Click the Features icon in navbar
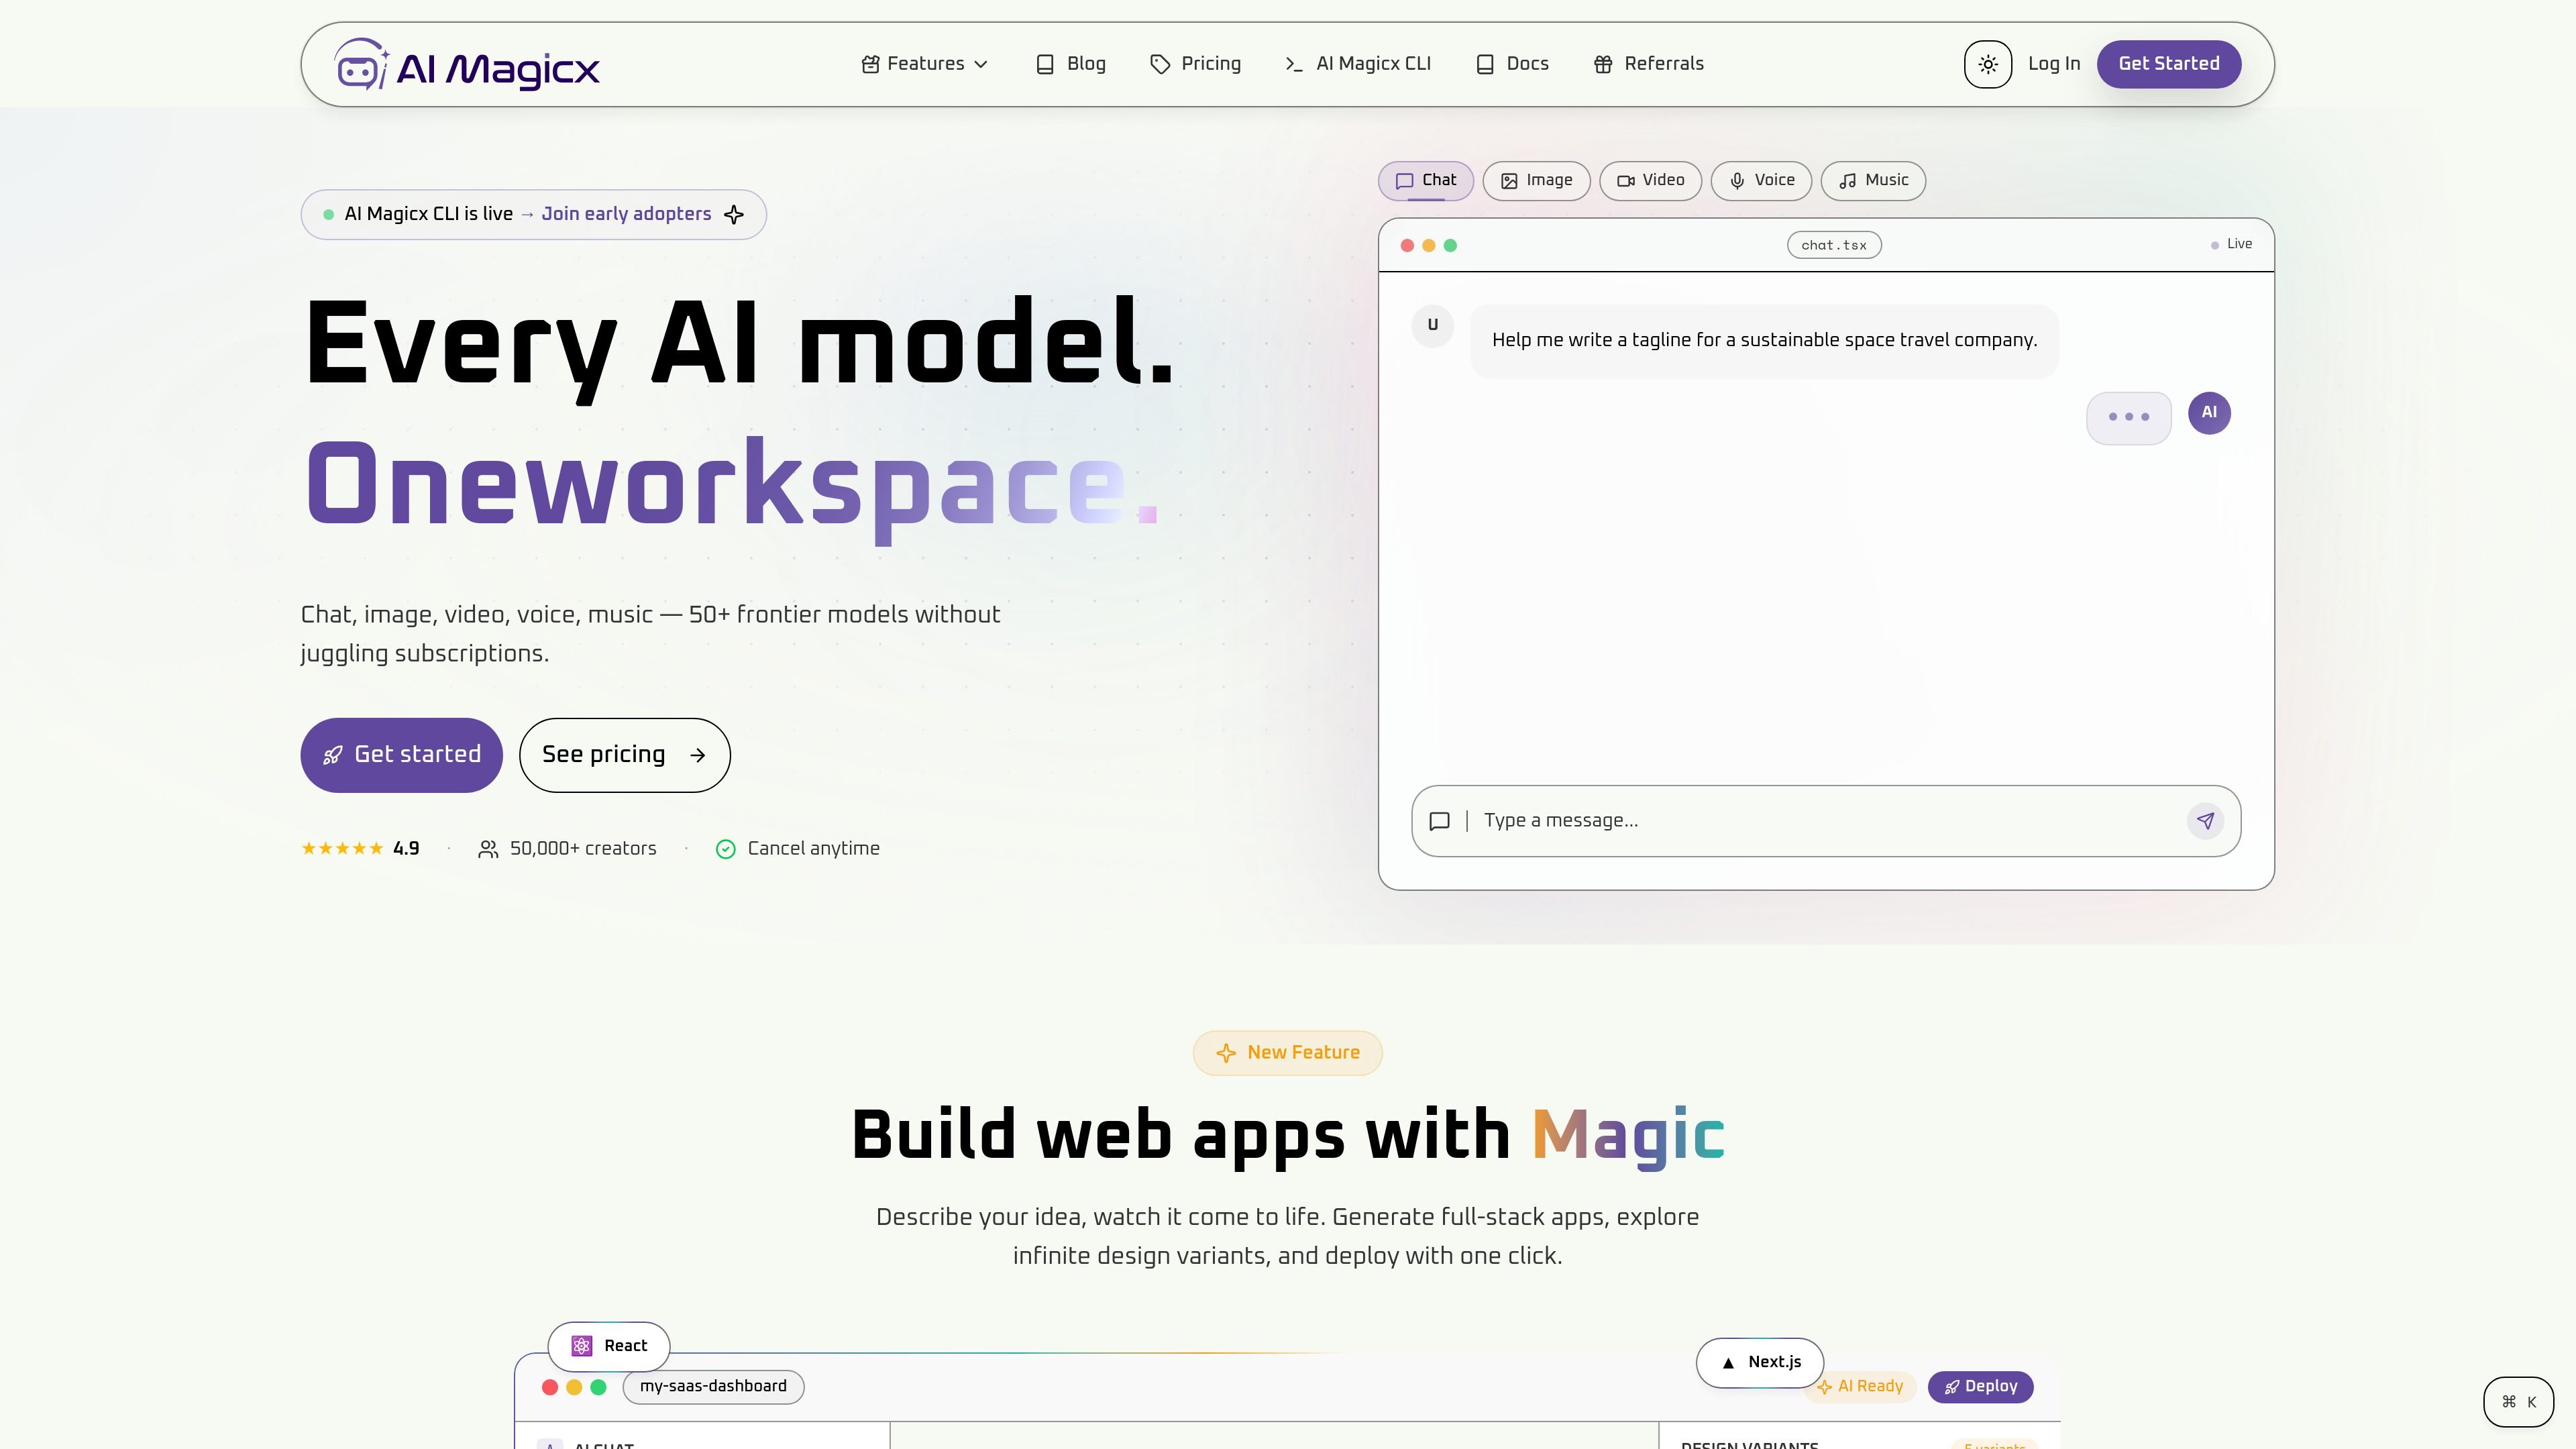 tap(870, 64)
